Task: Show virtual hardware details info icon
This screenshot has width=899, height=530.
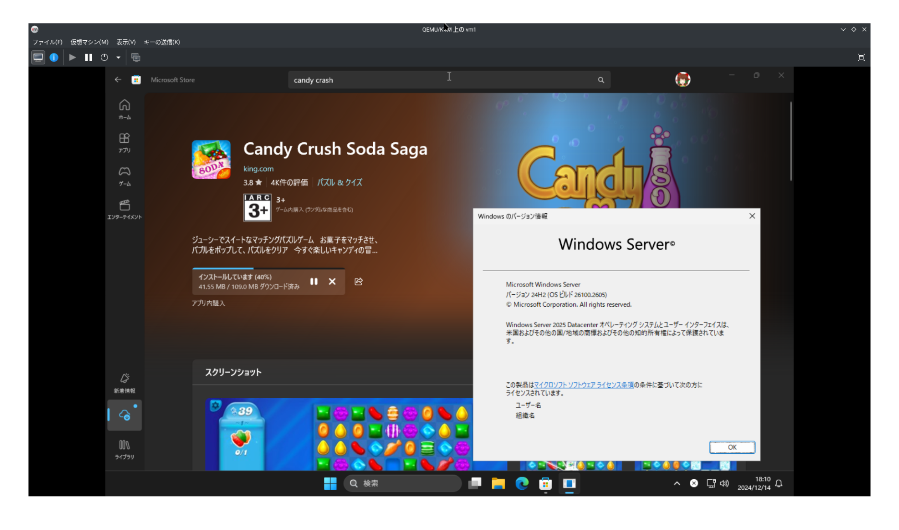Action: [x=54, y=58]
